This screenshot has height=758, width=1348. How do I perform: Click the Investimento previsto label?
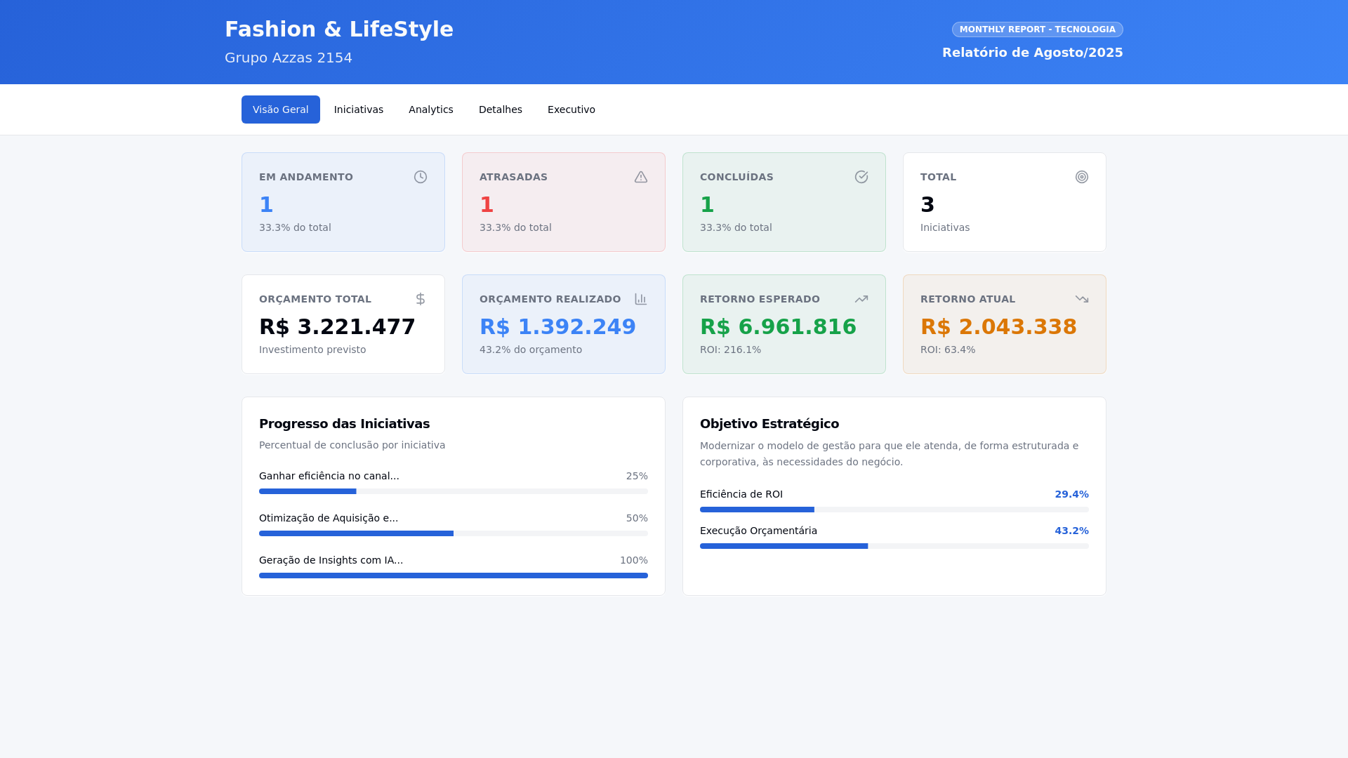312,350
